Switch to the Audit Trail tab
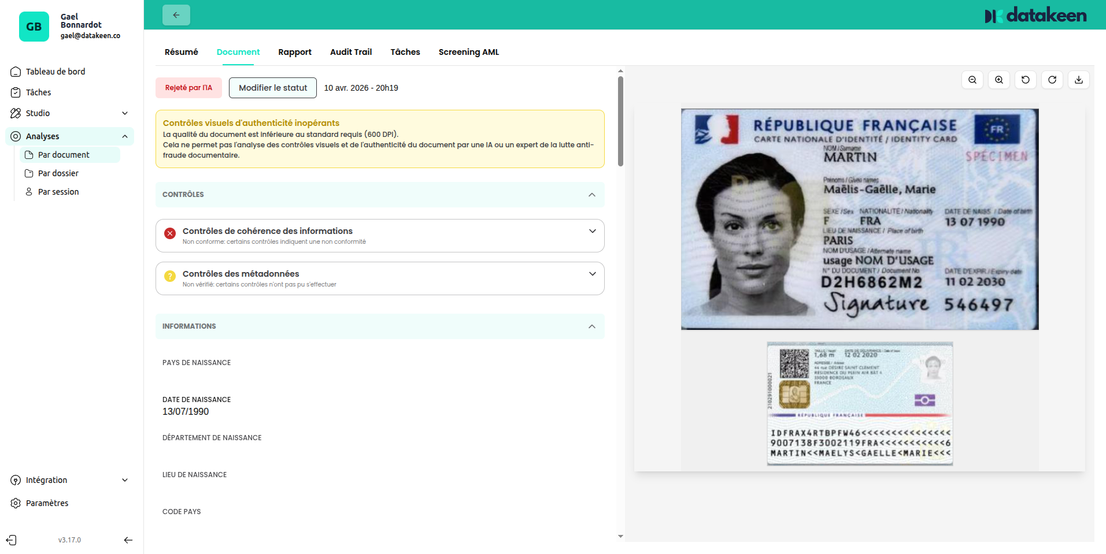This screenshot has width=1106, height=554. (350, 52)
